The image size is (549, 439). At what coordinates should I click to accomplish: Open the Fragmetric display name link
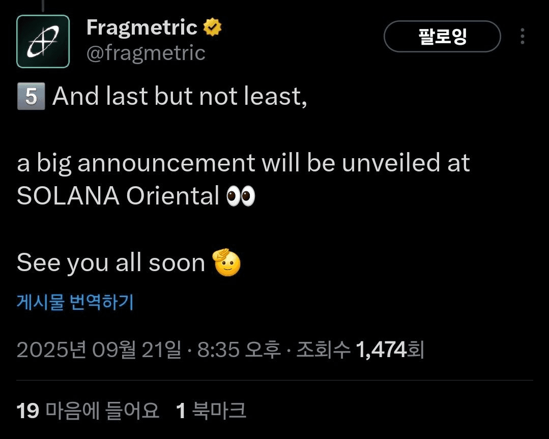pos(142,27)
